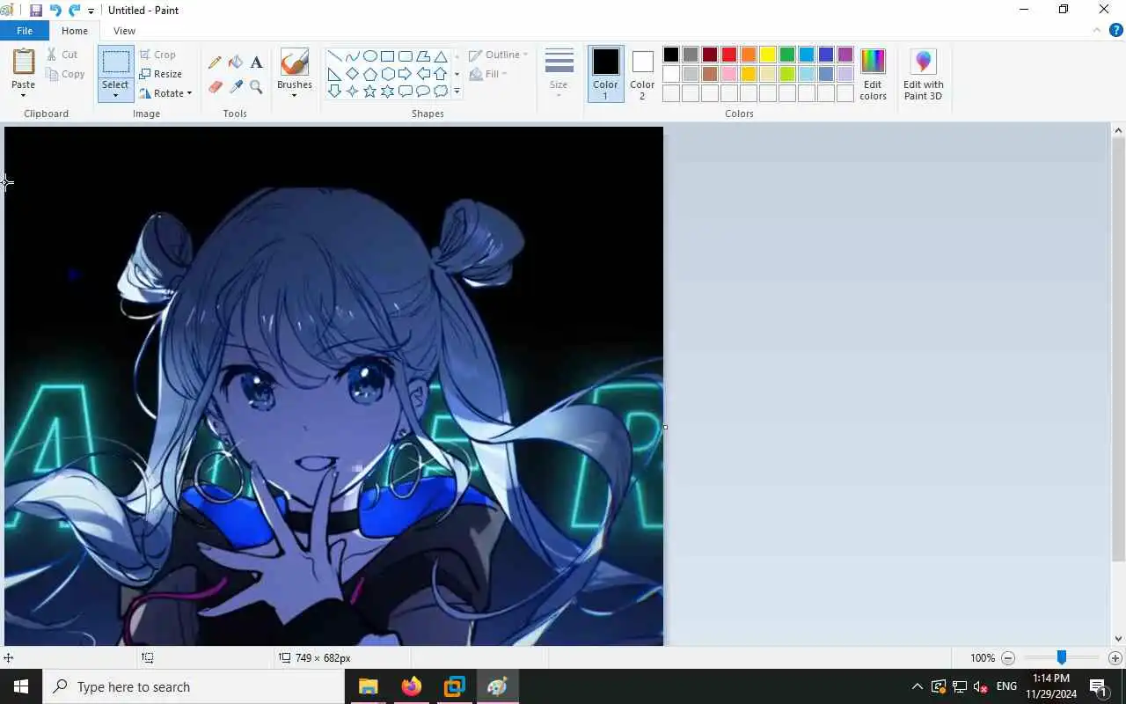Image resolution: width=1126 pixels, height=704 pixels.
Task: Choose the Right triangle shape
Action: click(x=334, y=74)
